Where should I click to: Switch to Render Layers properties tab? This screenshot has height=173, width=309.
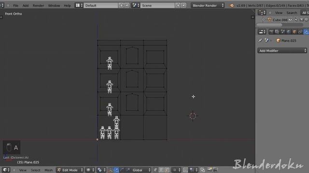277,32
